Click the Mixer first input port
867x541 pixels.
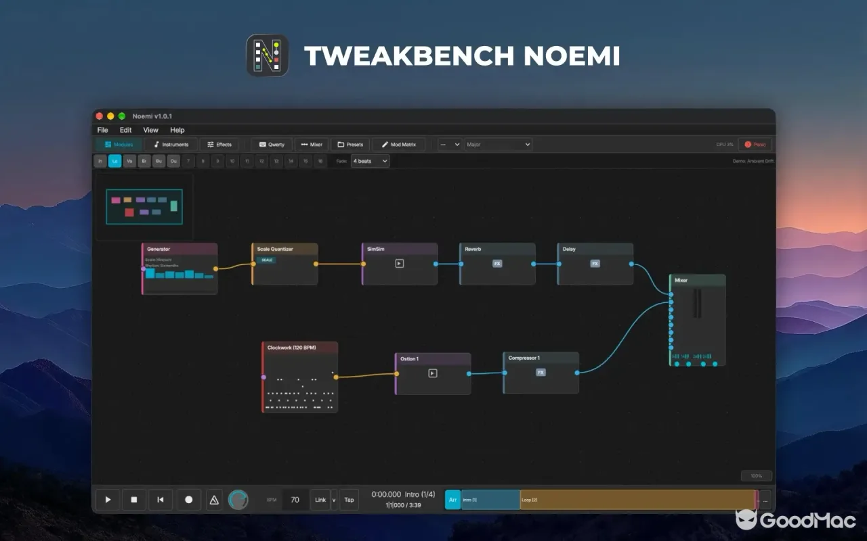click(671, 295)
